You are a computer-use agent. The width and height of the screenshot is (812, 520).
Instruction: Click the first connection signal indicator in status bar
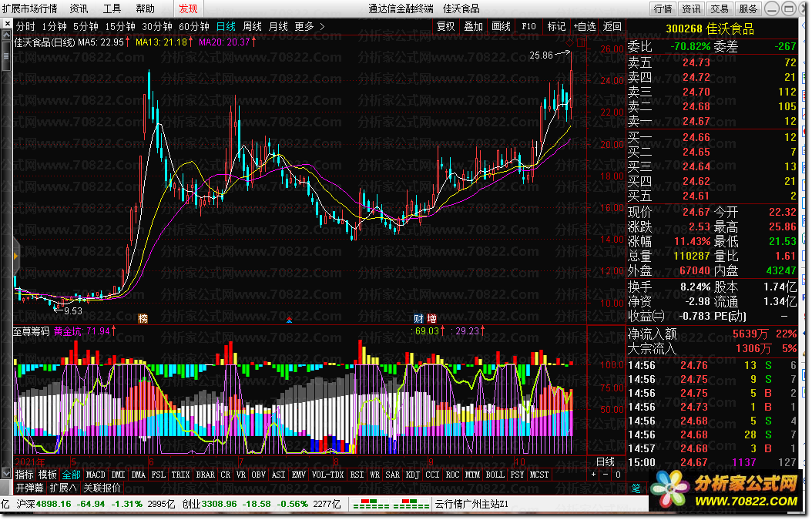point(371,504)
